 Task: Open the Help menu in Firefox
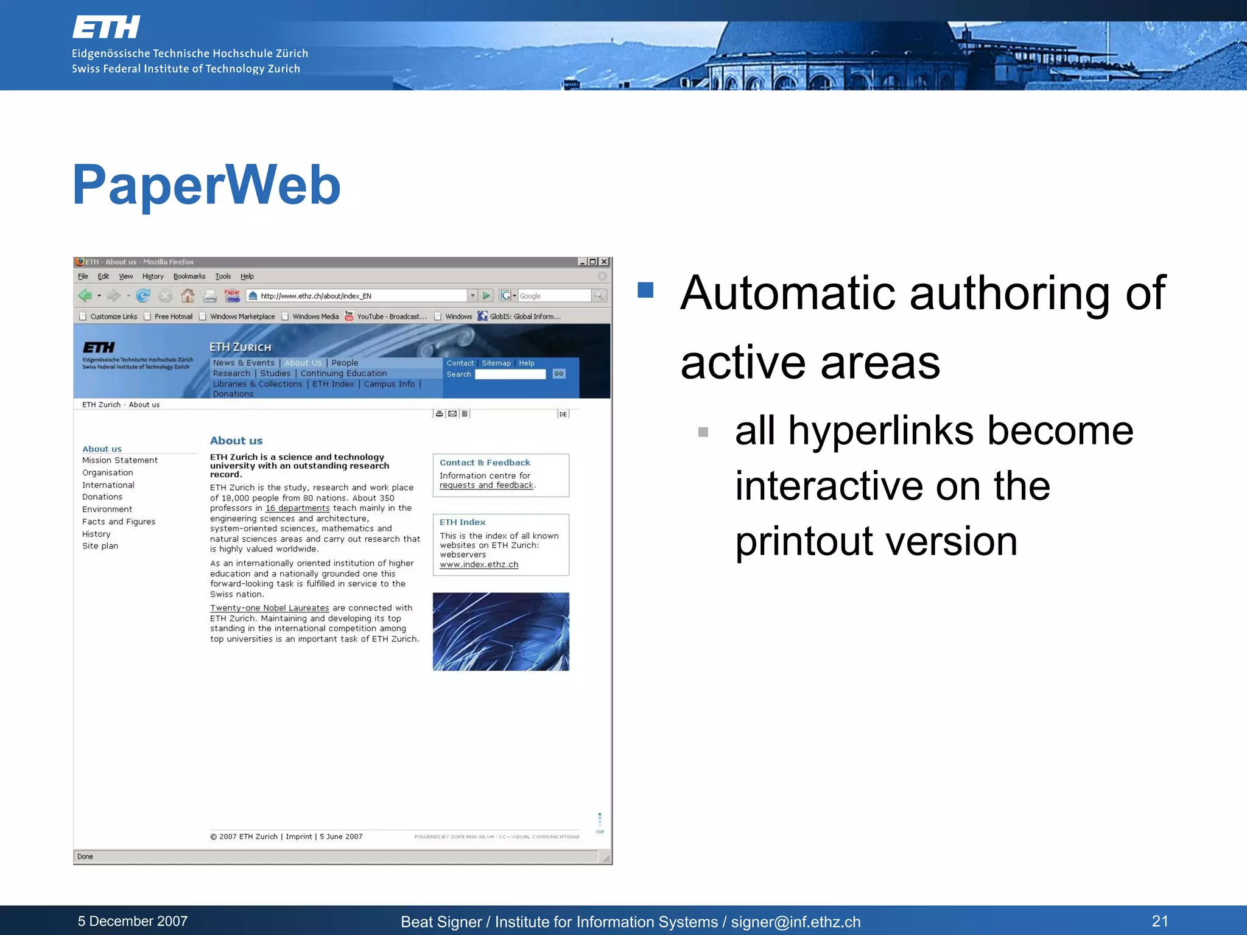click(x=247, y=276)
